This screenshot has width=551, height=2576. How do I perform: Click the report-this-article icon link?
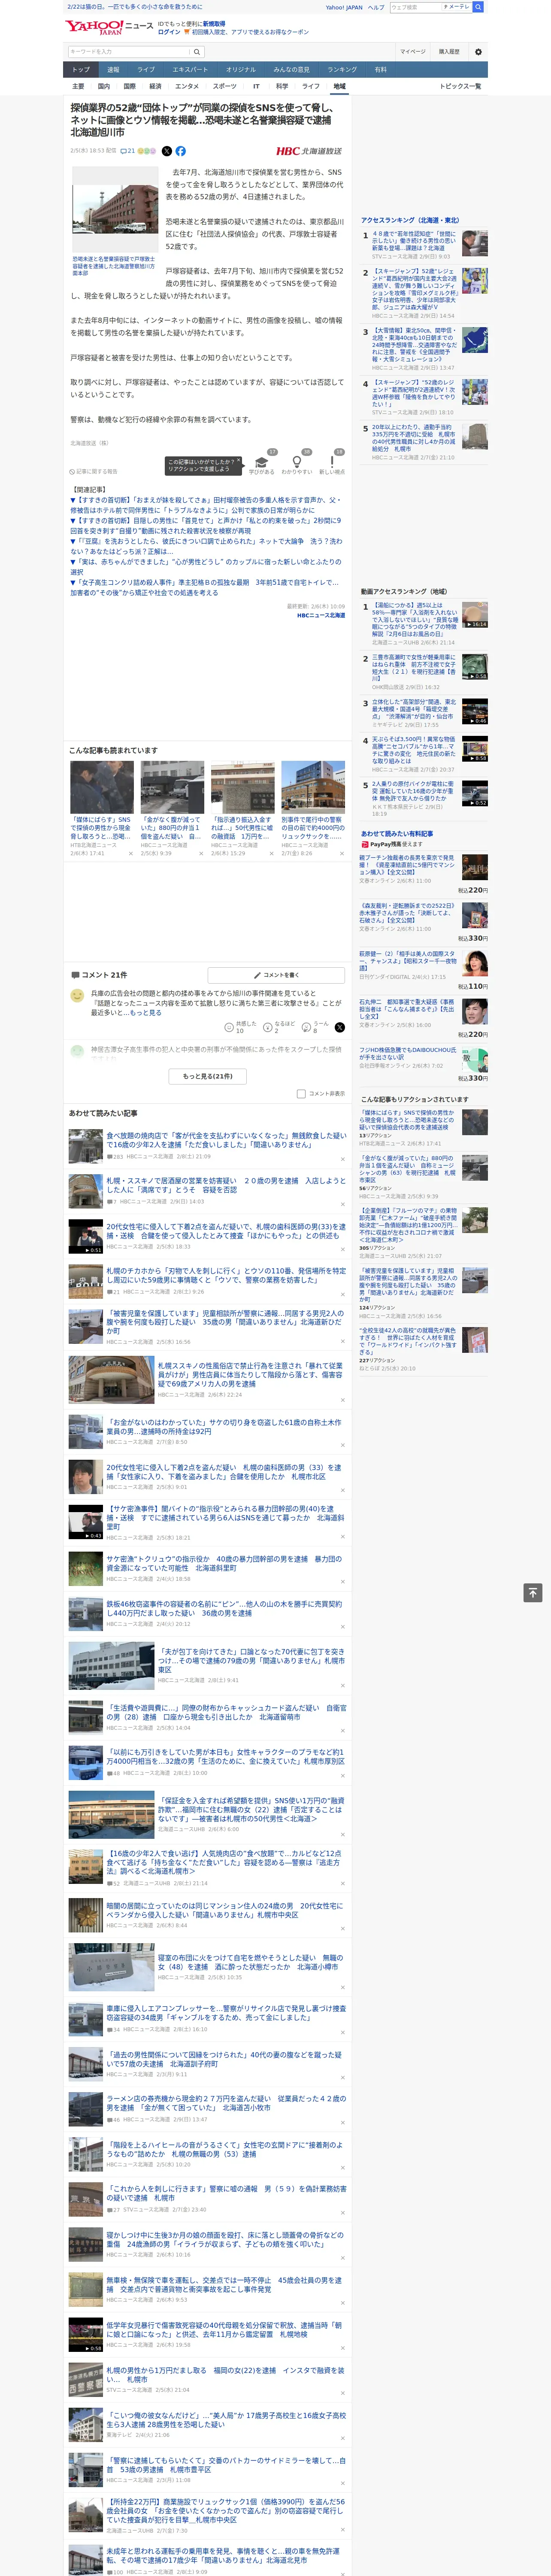94,471
